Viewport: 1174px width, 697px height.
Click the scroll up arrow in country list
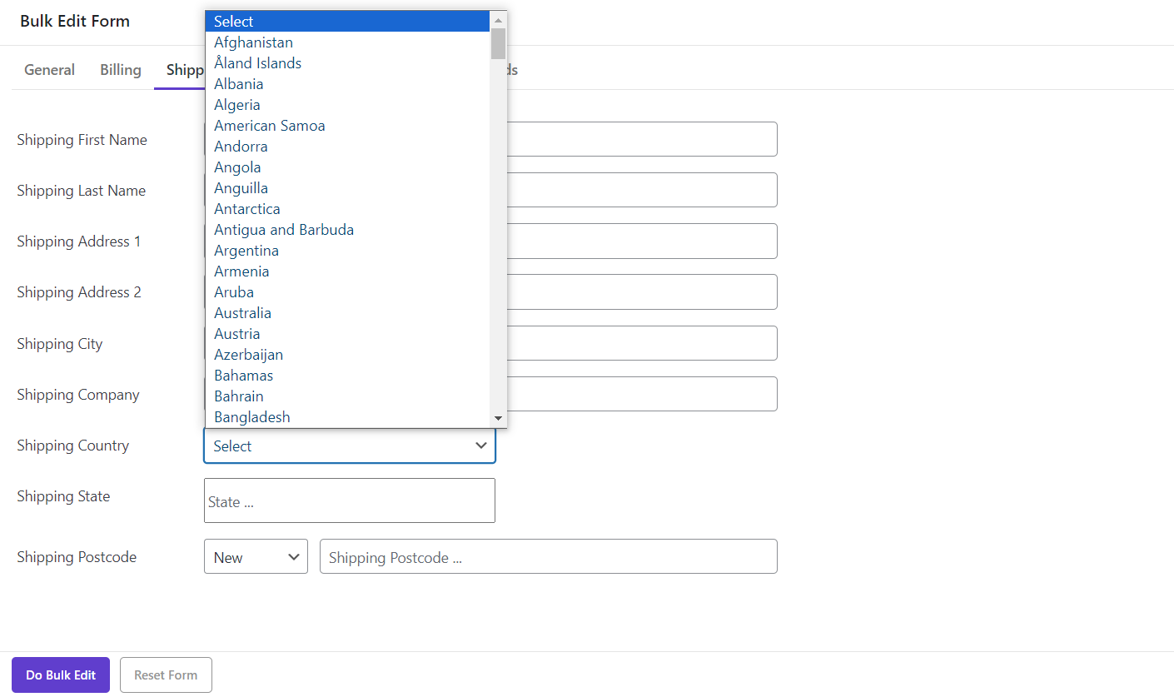point(498,20)
